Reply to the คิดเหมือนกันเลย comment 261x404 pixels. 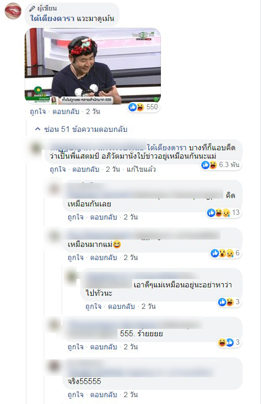(104, 217)
